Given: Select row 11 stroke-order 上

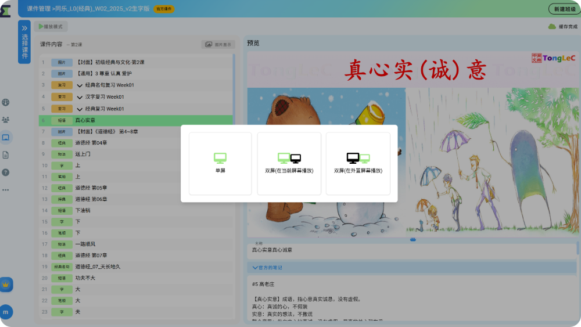Looking at the screenshot, I should coord(135,177).
